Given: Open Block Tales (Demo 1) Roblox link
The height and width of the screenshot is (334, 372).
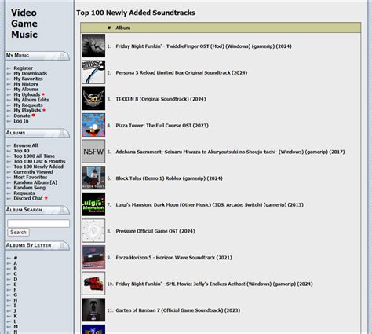Looking at the screenshot, I should click(x=169, y=178).
